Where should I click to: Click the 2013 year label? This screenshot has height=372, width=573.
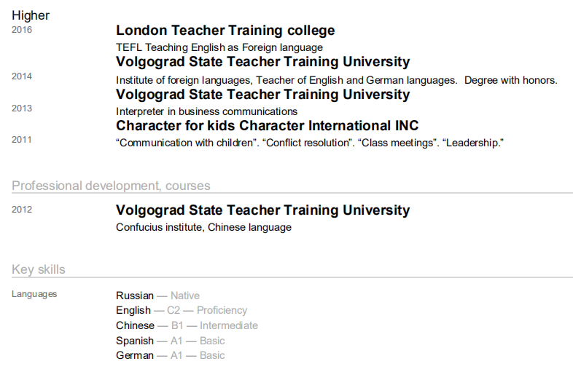pyautogui.click(x=22, y=108)
